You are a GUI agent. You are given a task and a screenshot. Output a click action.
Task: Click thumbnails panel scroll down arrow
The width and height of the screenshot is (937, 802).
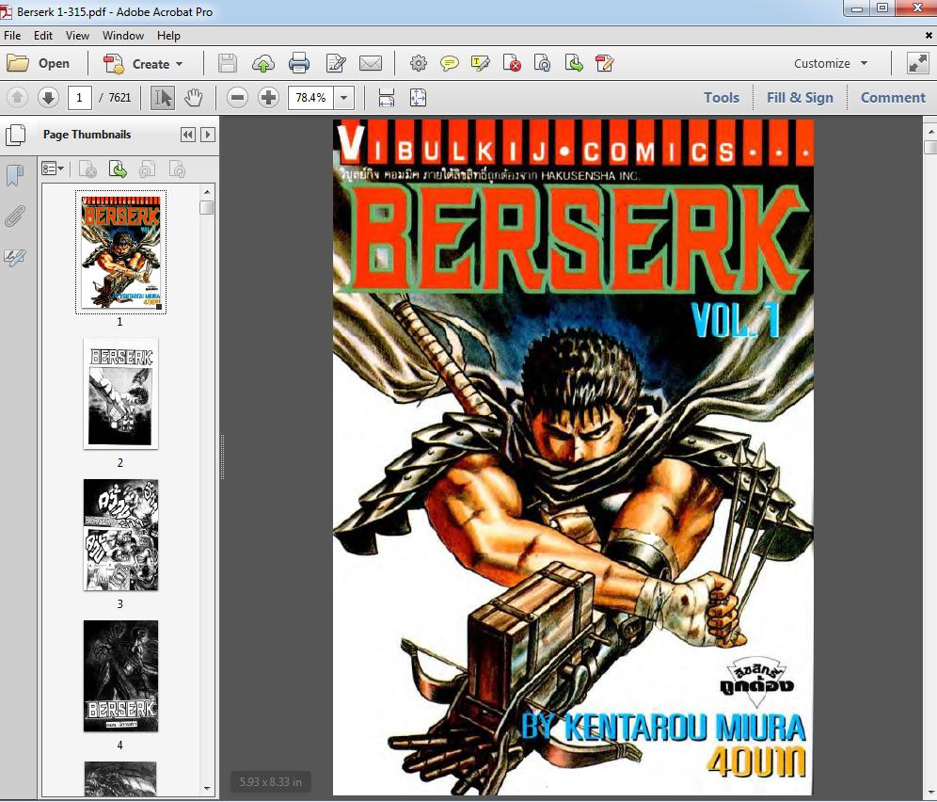coord(207,789)
